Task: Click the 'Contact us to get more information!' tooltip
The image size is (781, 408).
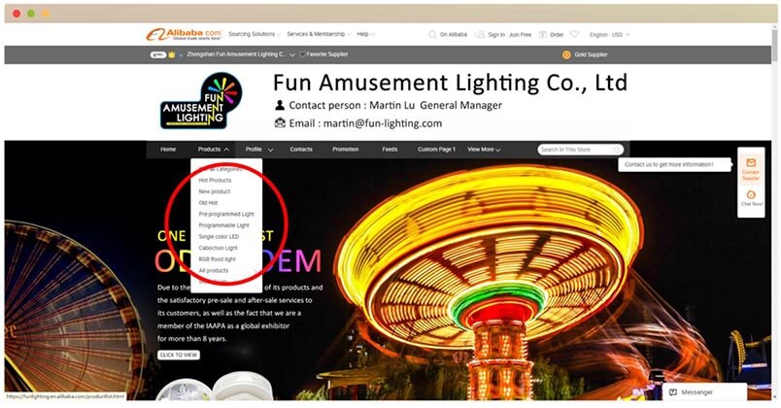Action: point(673,165)
